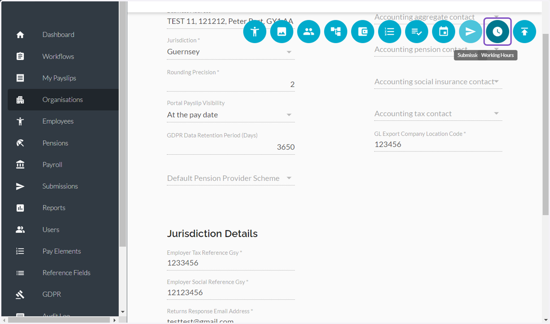The width and height of the screenshot is (550, 324).
Task: Click the numbered list round icon button
Action: tap(390, 32)
